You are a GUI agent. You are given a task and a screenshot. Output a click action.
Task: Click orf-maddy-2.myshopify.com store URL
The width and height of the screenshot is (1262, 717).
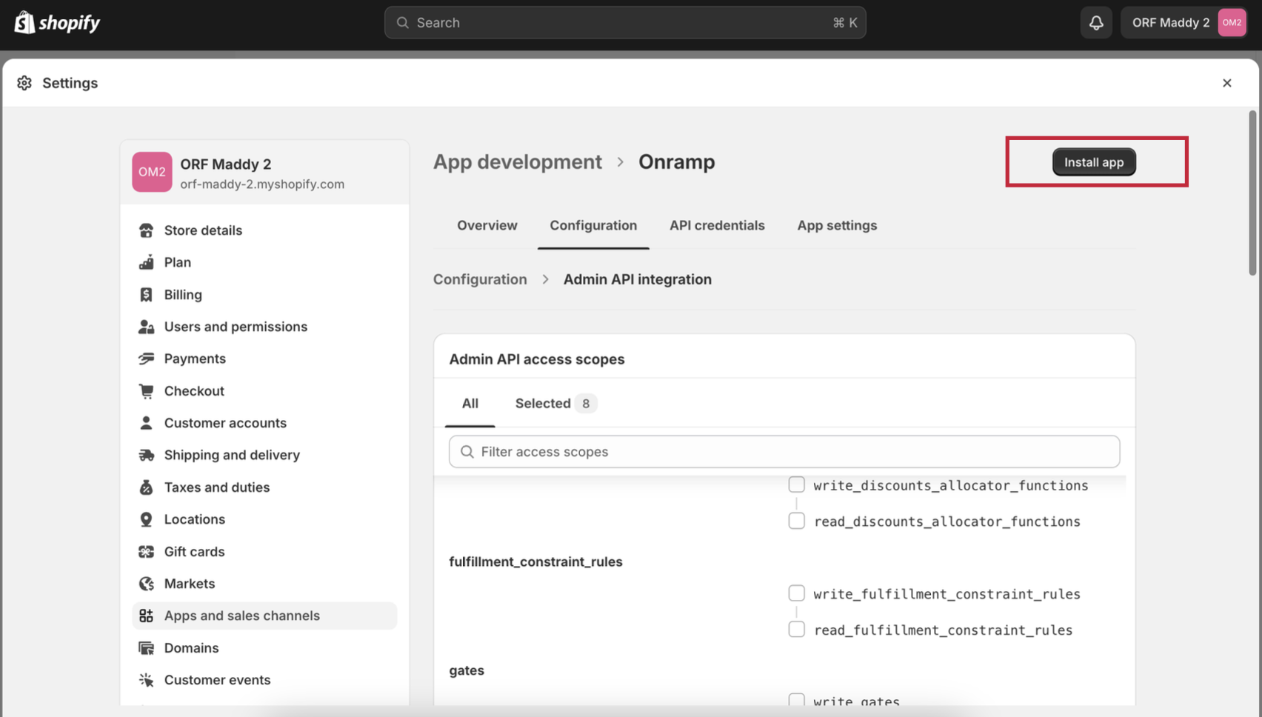tap(262, 184)
